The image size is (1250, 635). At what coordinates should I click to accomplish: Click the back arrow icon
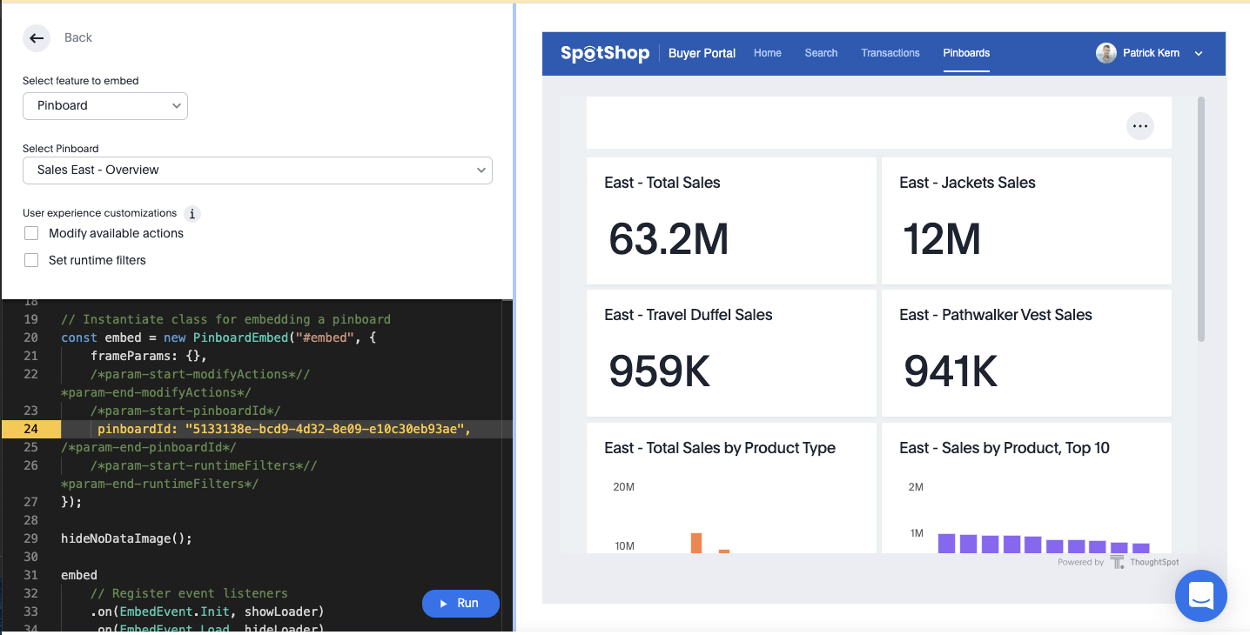(x=36, y=37)
